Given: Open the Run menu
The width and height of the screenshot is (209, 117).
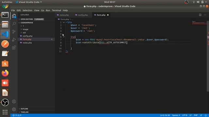Looking at the screenshot, I should coord(48,10).
